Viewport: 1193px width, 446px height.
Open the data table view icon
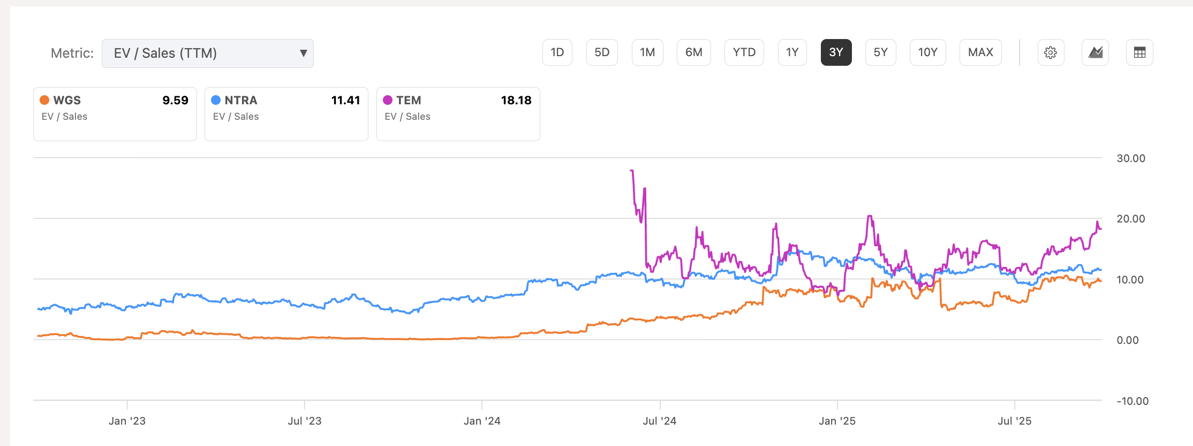(1139, 52)
